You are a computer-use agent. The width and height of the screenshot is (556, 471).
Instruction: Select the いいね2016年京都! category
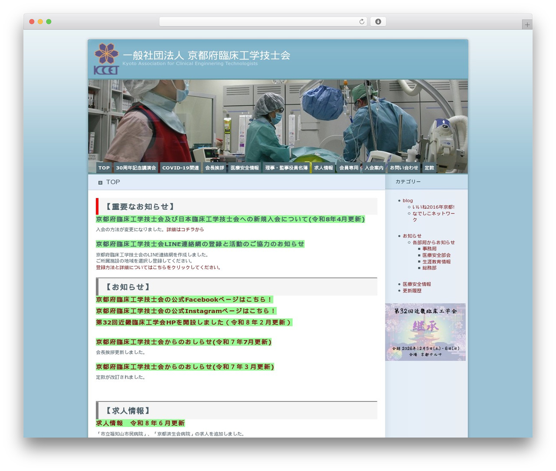point(434,207)
